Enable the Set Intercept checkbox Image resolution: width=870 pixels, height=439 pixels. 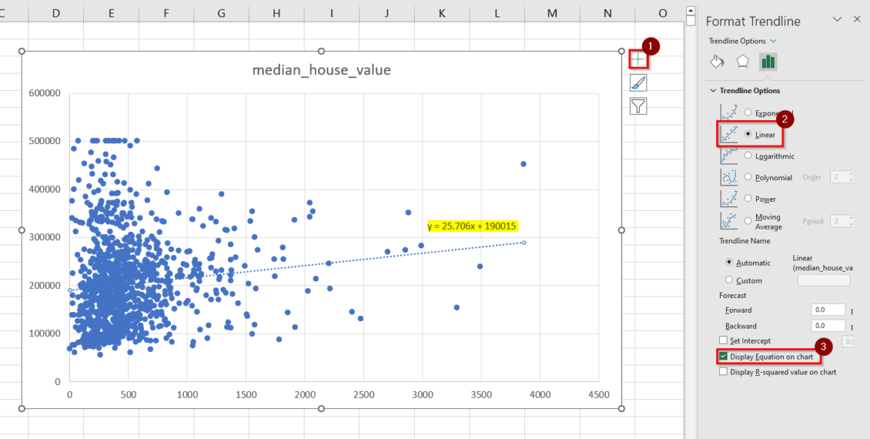click(723, 340)
